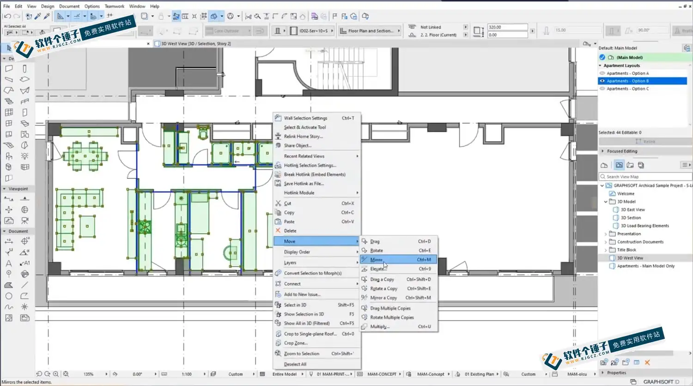Click Design Options manager icon top right
The image size is (693, 386).
coord(687,48)
